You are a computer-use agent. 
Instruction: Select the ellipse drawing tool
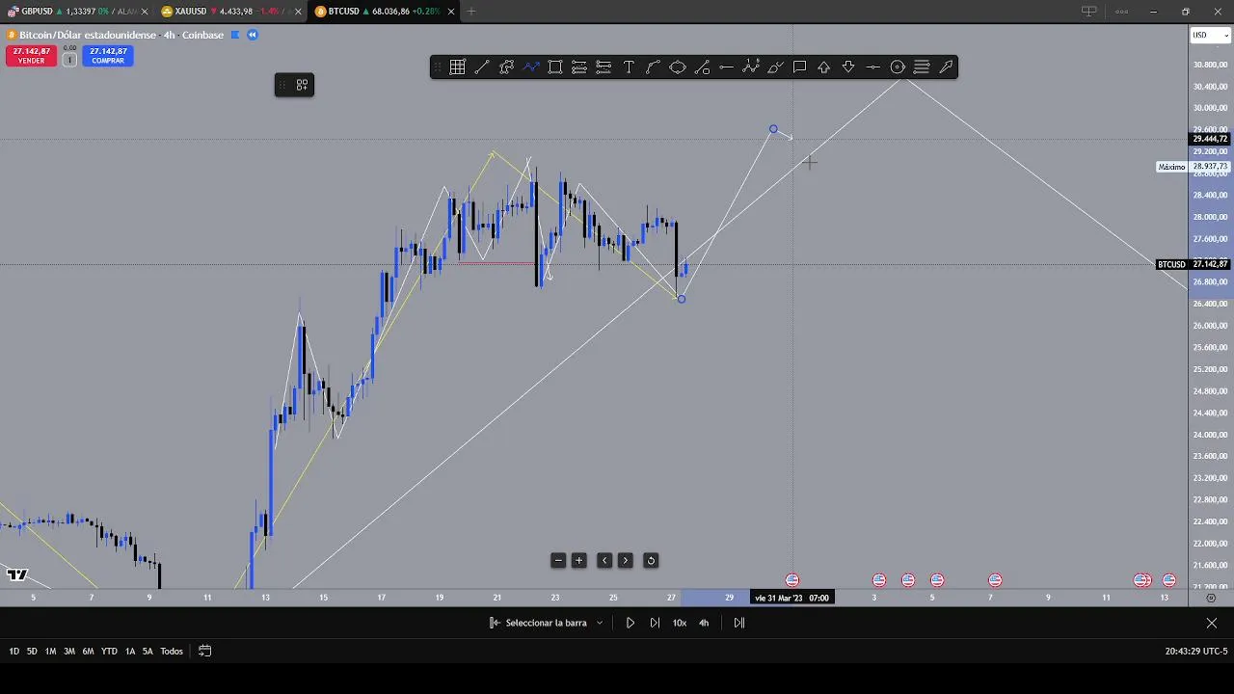678,67
